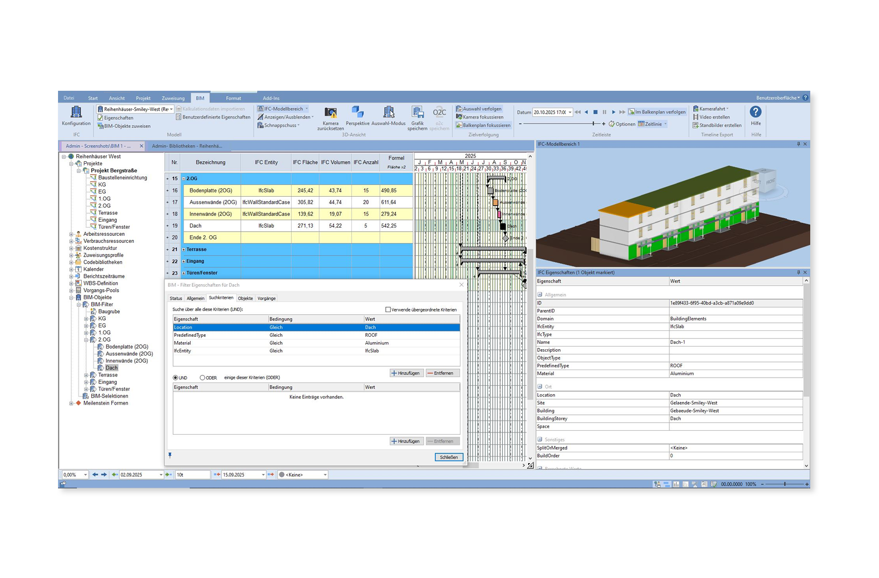
Task: Open the Hilfe help icon
Action: [x=755, y=112]
